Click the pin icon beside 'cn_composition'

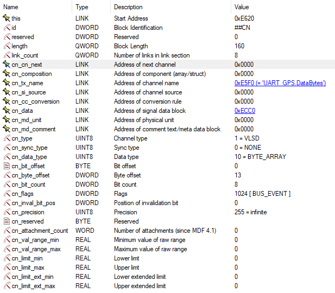[7, 74]
